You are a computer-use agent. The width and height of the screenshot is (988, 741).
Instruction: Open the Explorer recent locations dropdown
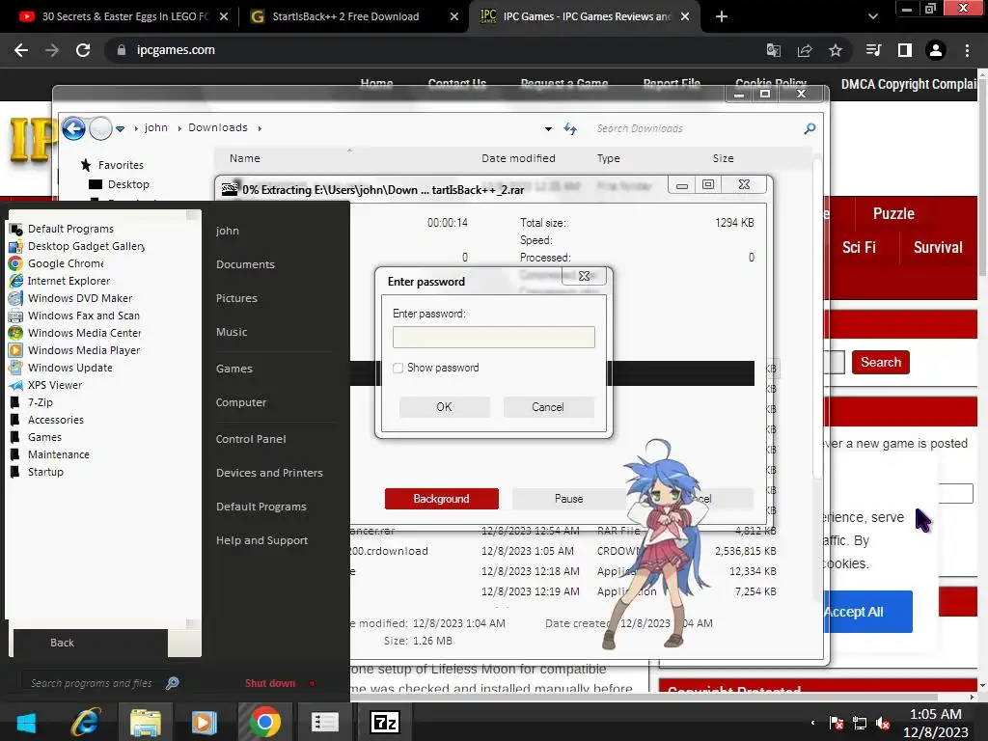[x=120, y=128]
